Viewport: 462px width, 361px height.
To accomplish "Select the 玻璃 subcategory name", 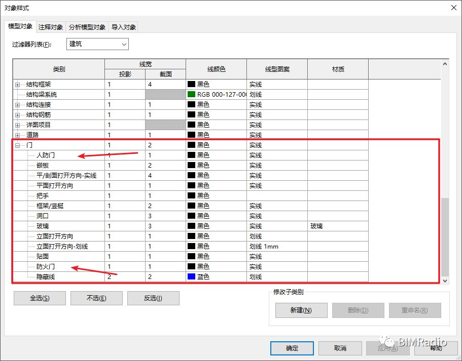I will (x=43, y=226).
